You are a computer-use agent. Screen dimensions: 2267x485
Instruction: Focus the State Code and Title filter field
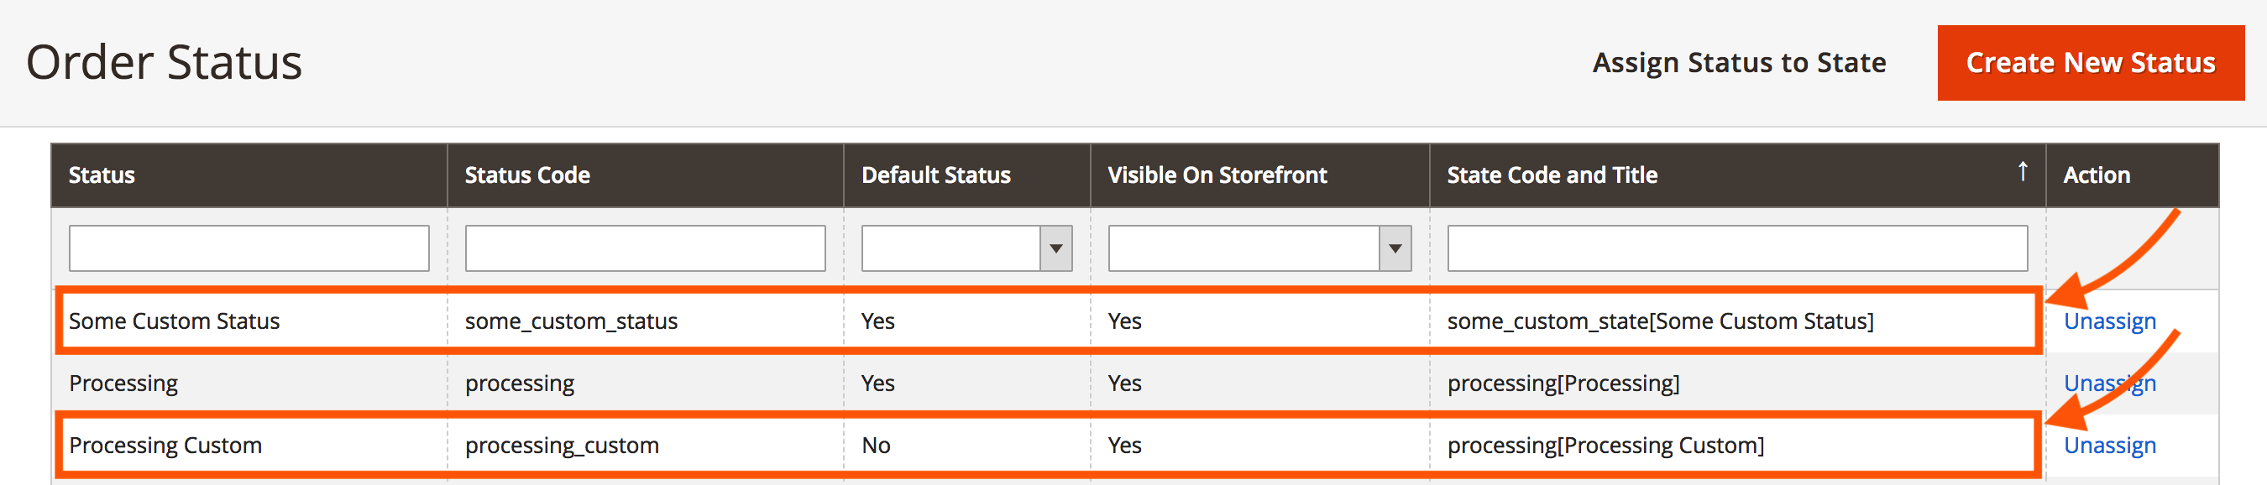tap(1737, 248)
